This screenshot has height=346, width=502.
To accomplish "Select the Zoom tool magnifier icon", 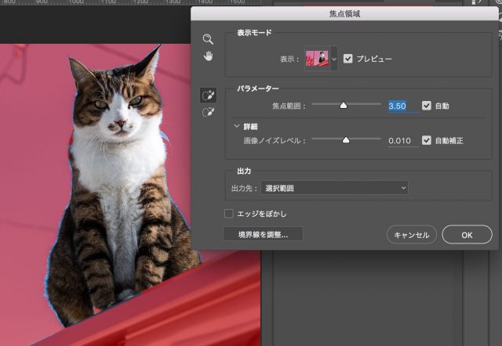I will (208, 39).
